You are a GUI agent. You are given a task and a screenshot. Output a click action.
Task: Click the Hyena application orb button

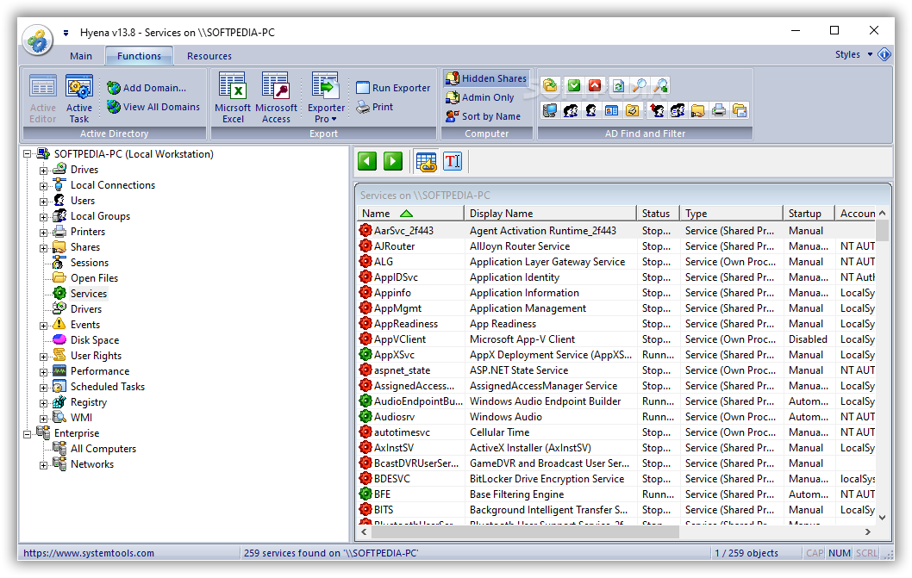tap(38, 40)
